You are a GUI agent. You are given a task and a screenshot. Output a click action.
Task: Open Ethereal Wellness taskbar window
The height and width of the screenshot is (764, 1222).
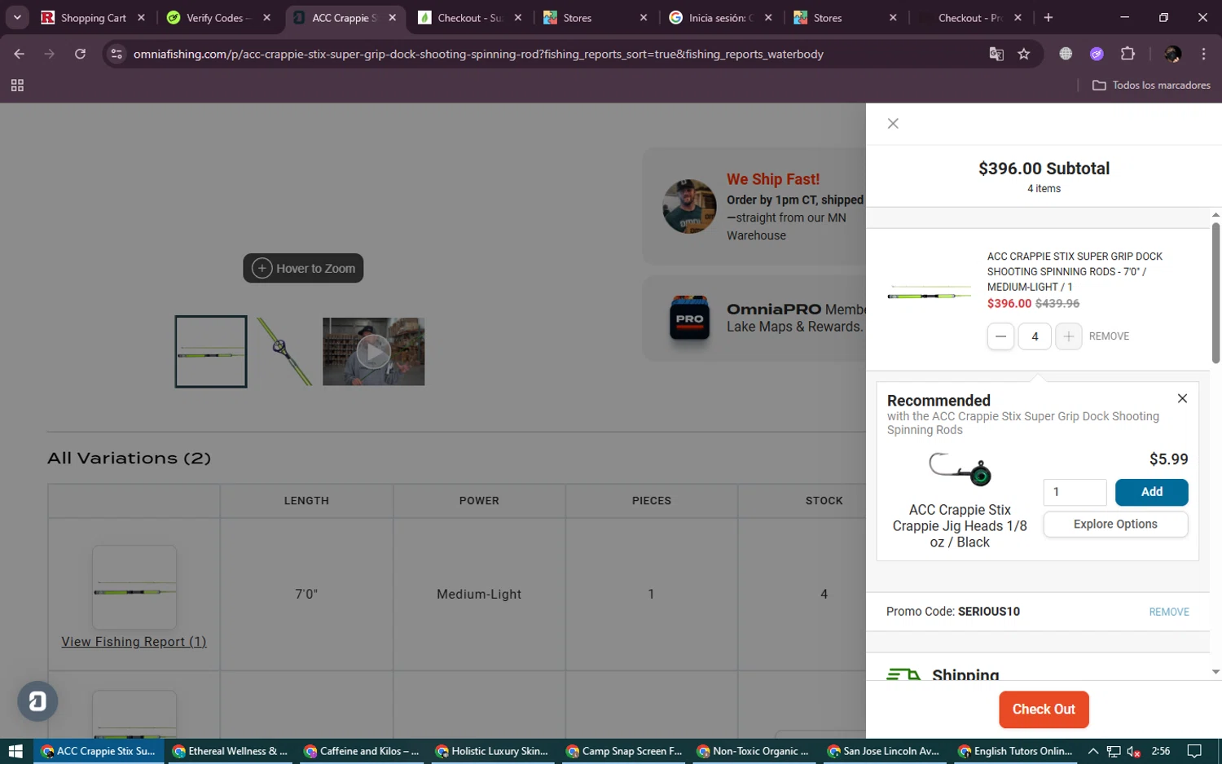coord(231,751)
